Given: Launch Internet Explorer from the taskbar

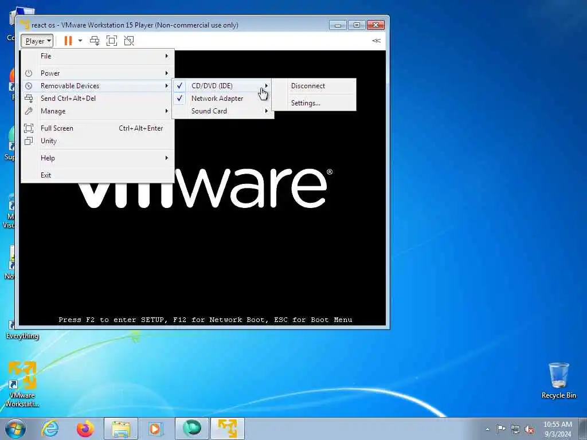Looking at the screenshot, I should 50,429.
